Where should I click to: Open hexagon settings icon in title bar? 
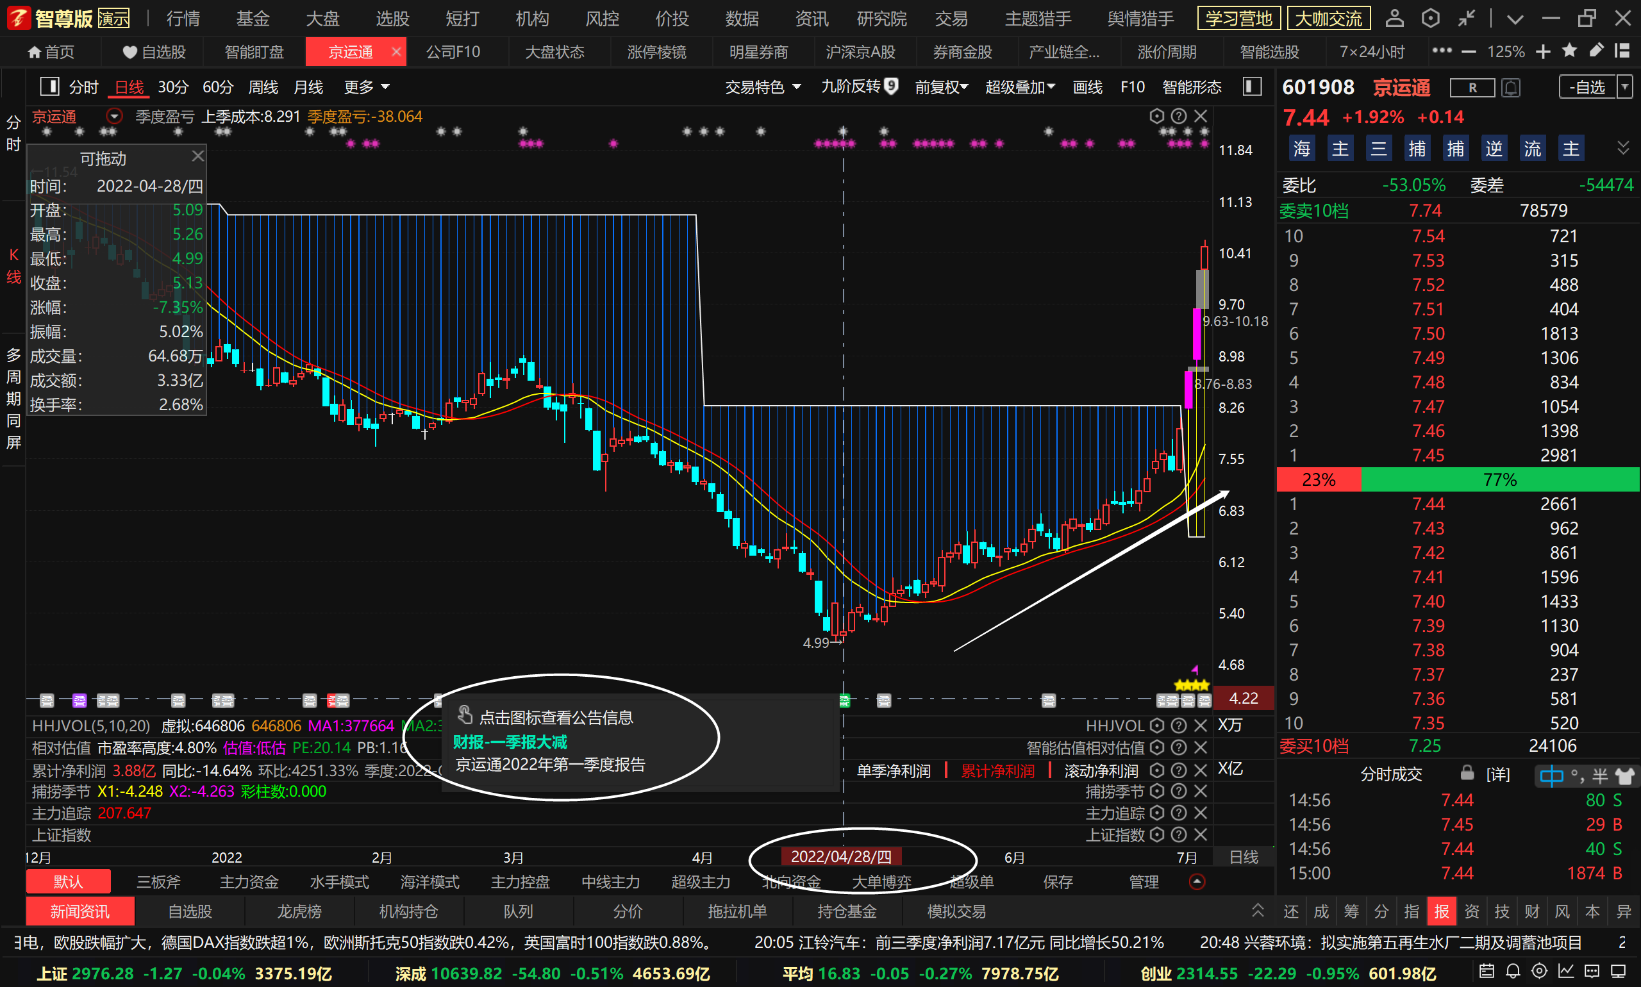(x=1430, y=18)
